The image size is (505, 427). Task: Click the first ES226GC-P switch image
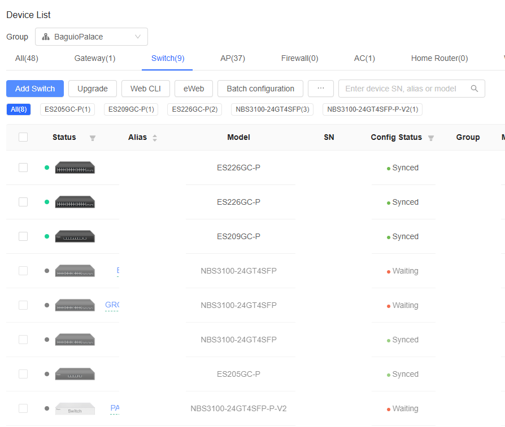pos(75,168)
